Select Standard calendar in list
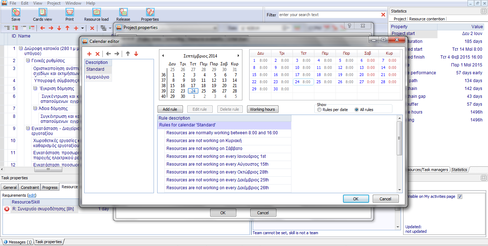The width and height of the screenshot is (488, 246). (x=98, y=69)
